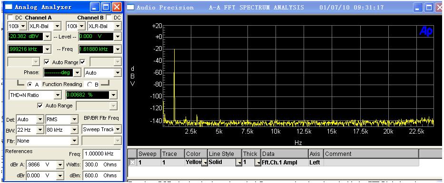
Task: Open the THD+N Ratio function dropdown
Action: [x=58, y=95]
